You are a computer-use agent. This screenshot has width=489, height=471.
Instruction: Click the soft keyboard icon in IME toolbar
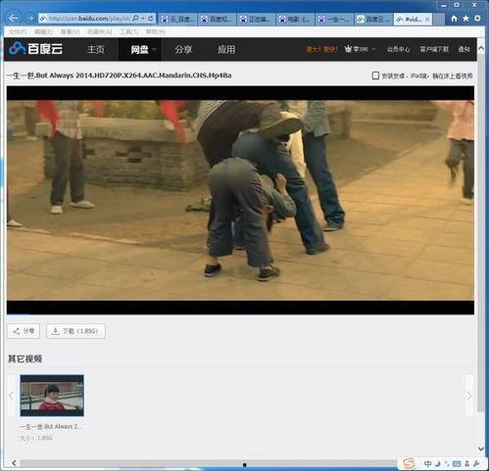click(x=457, y=463)
